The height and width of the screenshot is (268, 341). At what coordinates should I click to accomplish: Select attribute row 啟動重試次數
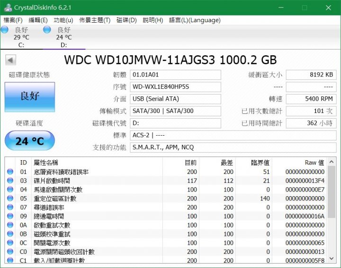point(166,225)
